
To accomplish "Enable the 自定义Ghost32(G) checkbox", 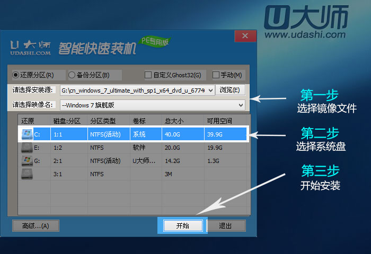I will [x=148, y=75].
